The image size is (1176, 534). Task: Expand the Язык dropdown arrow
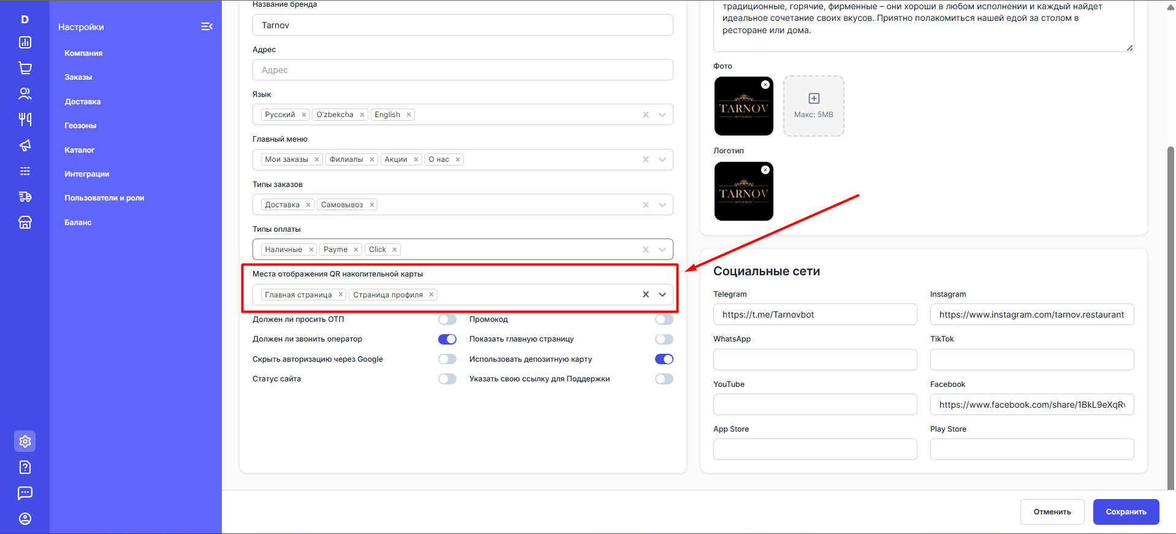tap(662, 115)
